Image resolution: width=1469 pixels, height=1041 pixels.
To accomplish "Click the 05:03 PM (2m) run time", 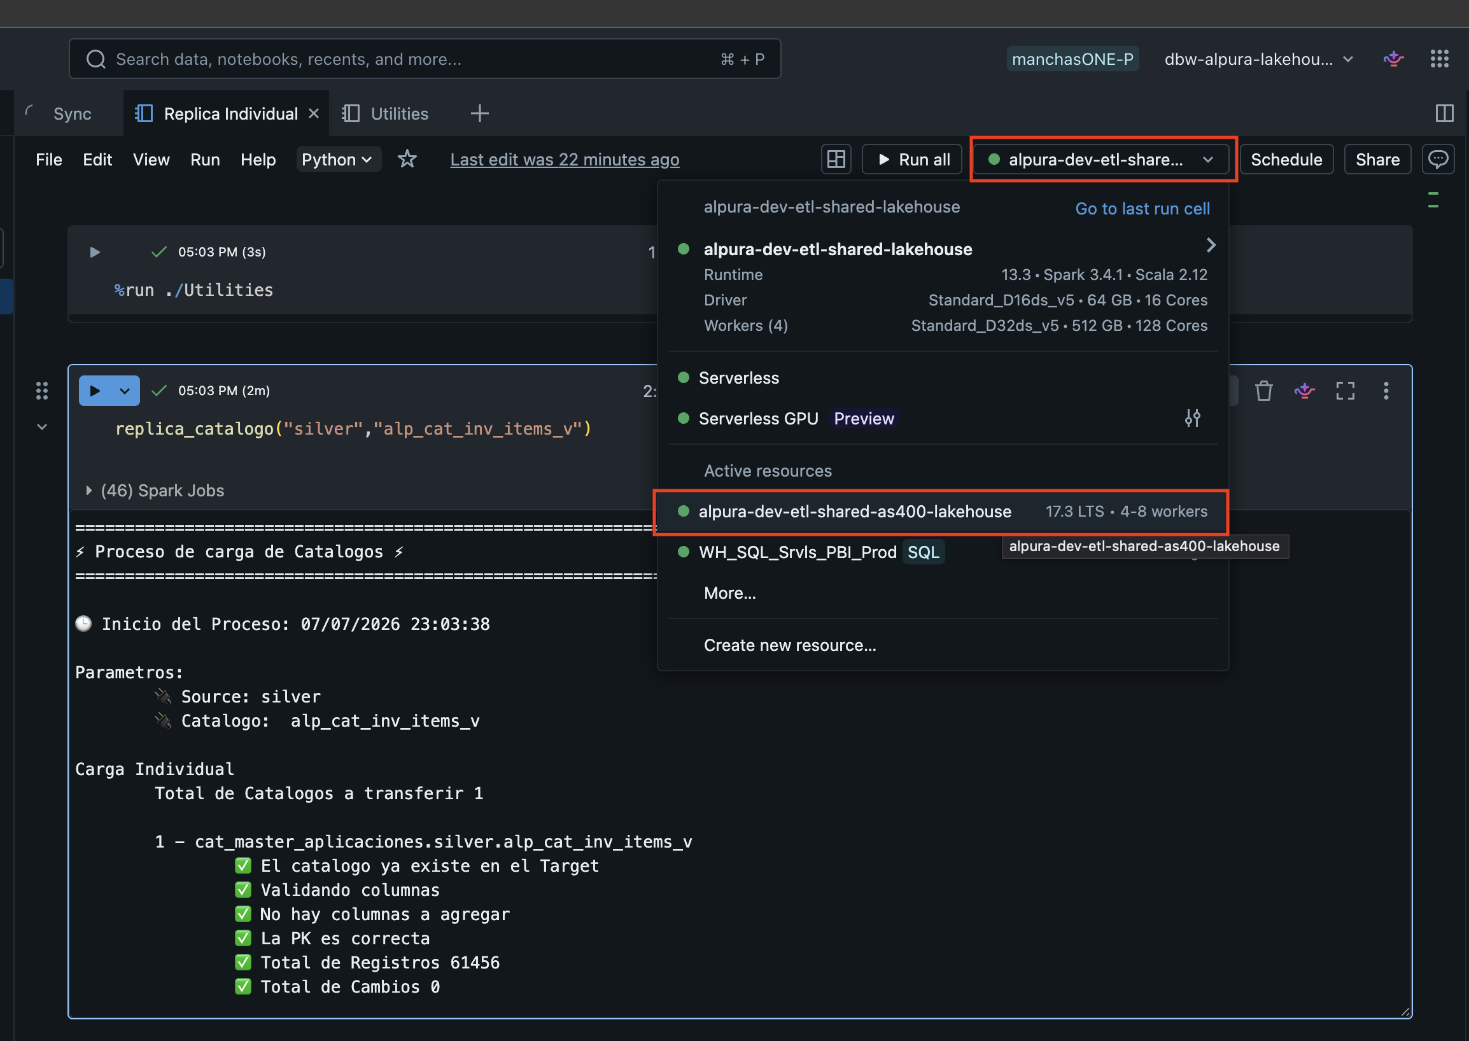I will click(224, 391).
